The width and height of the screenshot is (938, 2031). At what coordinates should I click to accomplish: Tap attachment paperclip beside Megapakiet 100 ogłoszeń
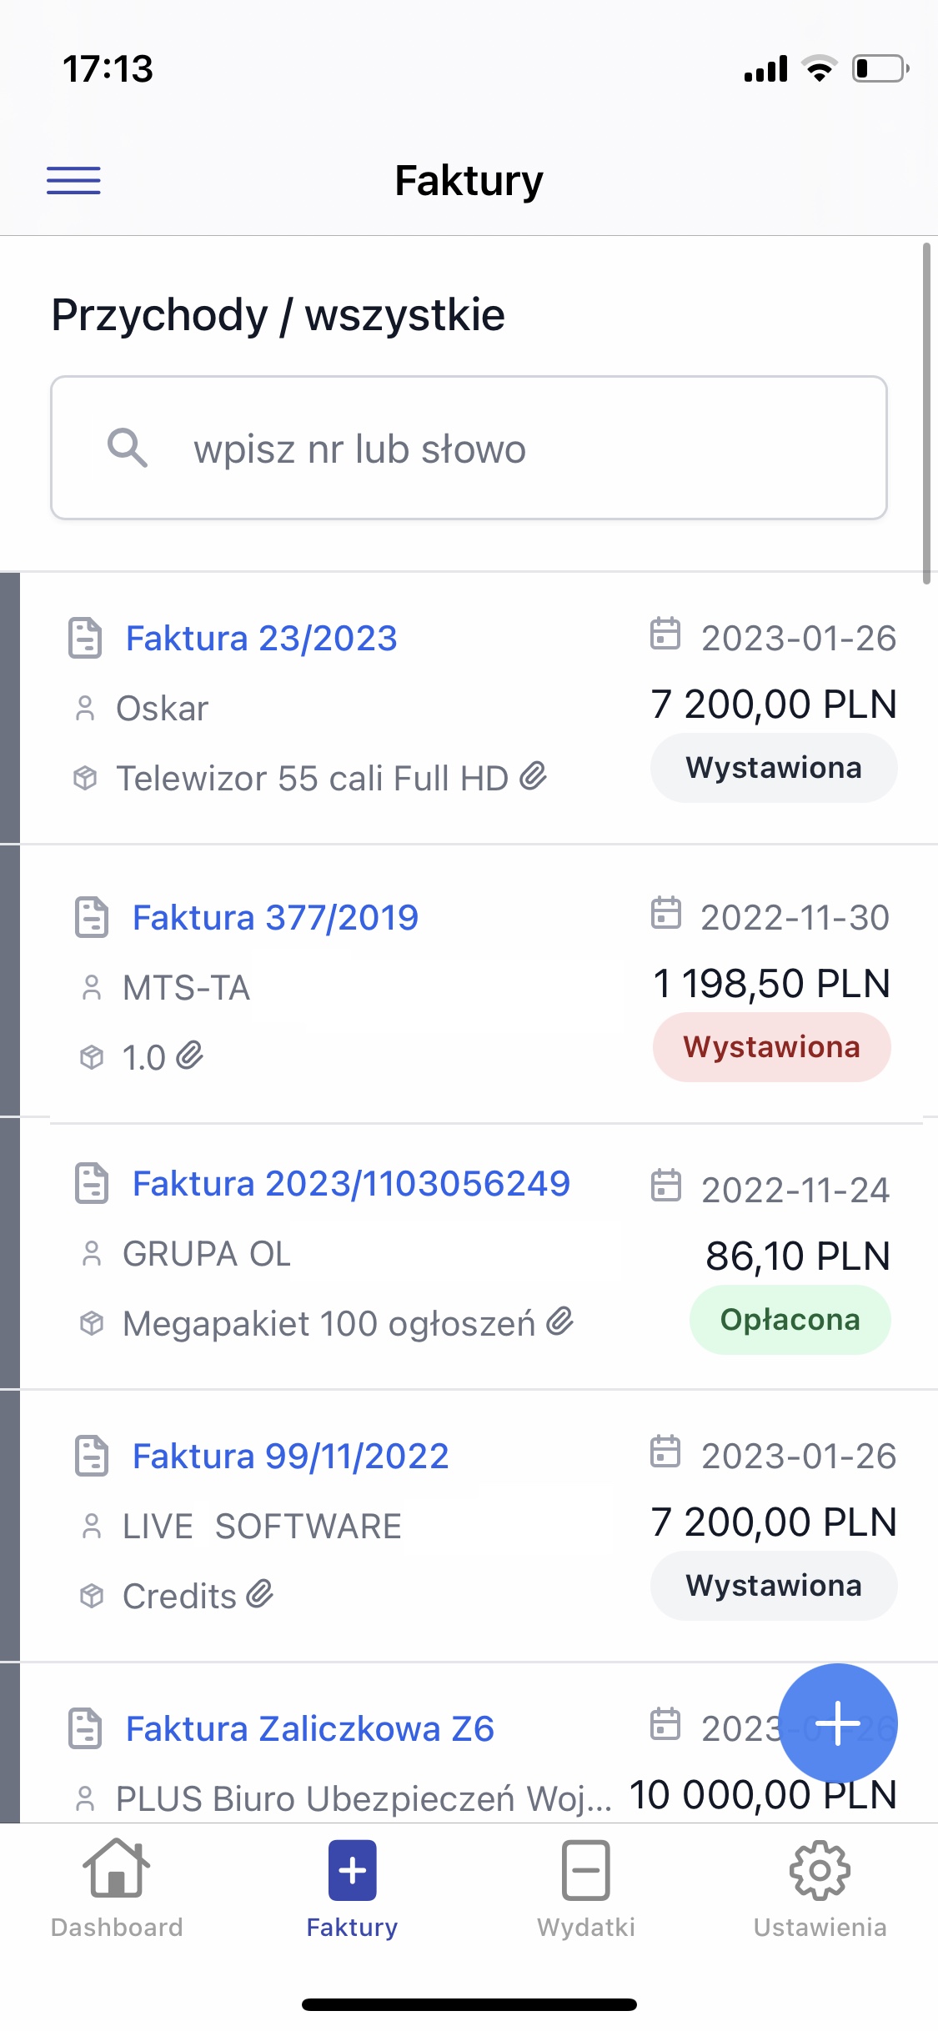(x=560, y=1321)
